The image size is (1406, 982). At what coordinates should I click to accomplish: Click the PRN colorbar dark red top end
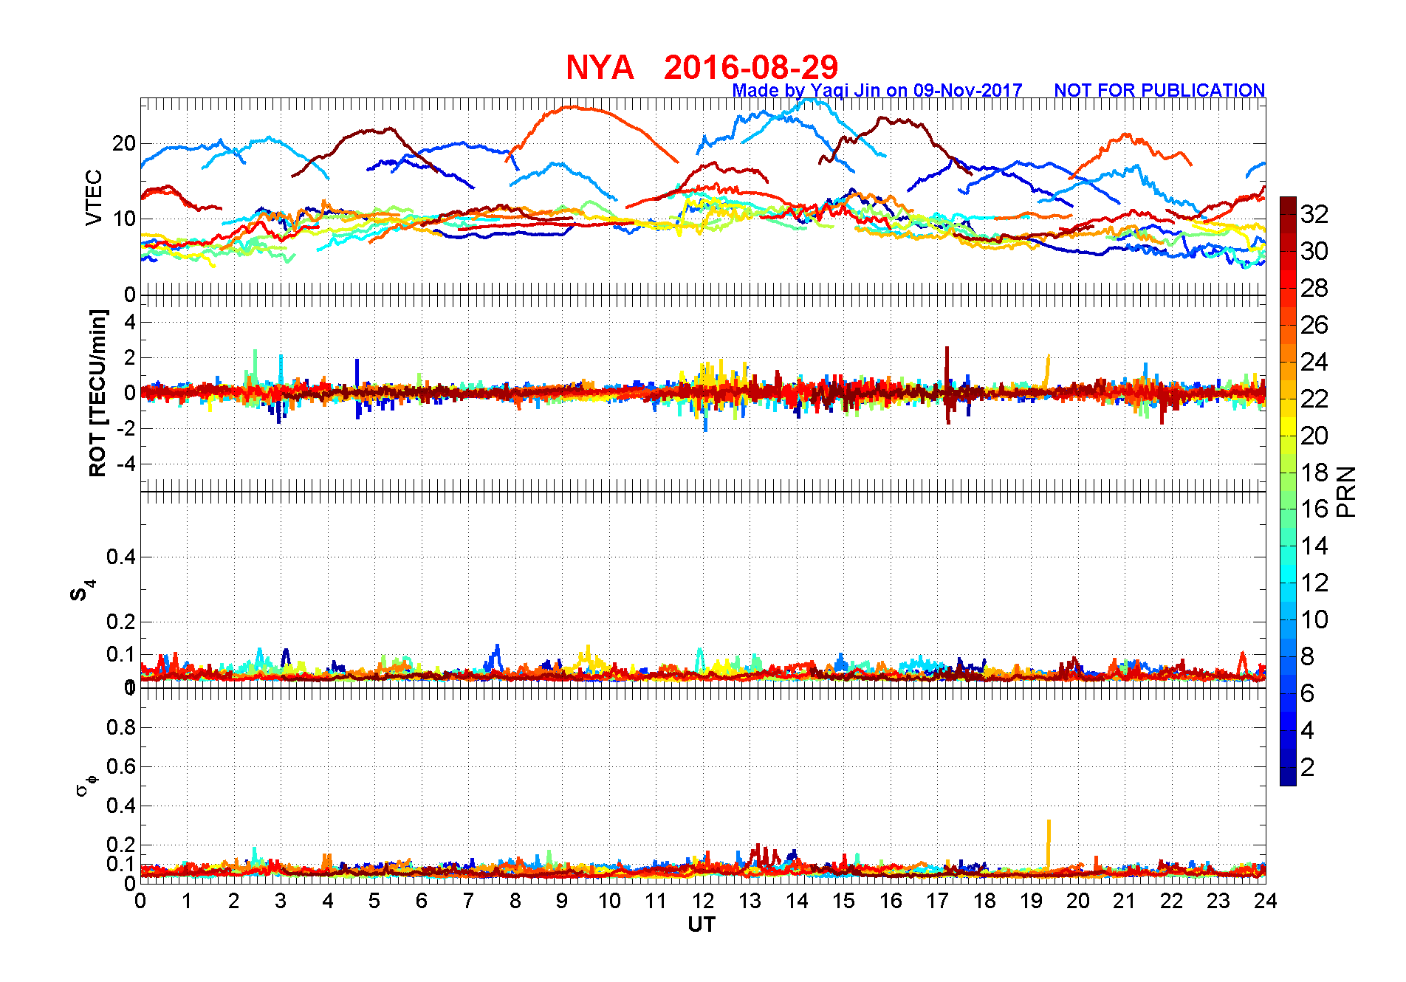point(1288,206)
